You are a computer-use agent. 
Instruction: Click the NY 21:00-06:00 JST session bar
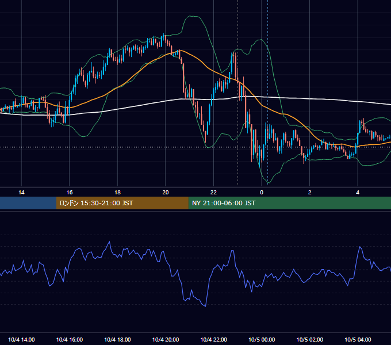pyautogui.click(x=289, y=203)
